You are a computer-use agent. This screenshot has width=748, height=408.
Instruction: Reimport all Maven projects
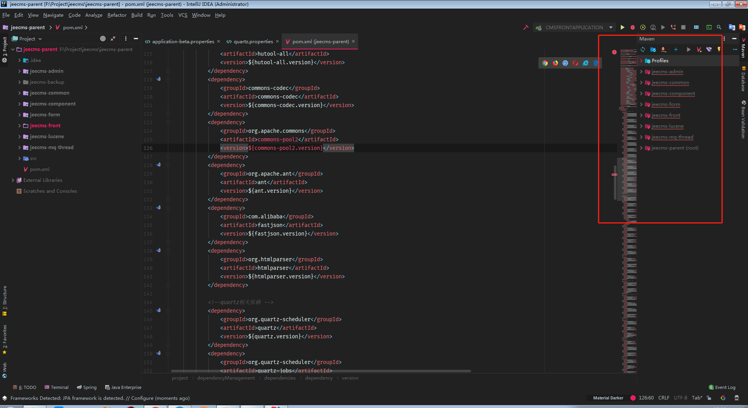tap(643, 49)
